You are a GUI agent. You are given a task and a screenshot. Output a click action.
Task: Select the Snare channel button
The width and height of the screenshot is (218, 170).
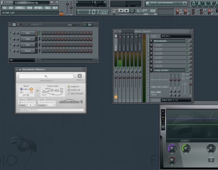point(28,51)
